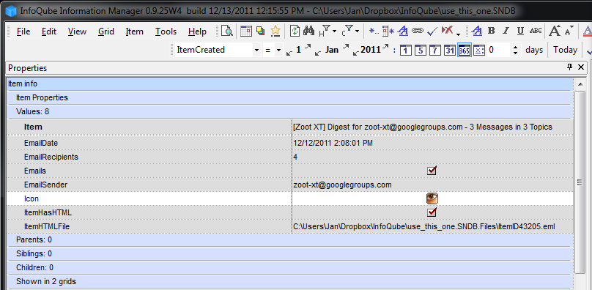
Task: Expand the Children: 0 section
Action: 290,268
